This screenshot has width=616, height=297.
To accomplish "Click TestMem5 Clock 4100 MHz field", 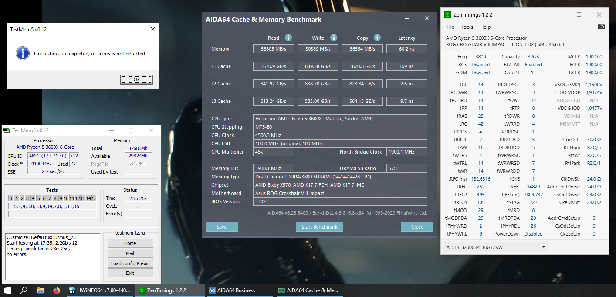I will [x=41, y=164].
